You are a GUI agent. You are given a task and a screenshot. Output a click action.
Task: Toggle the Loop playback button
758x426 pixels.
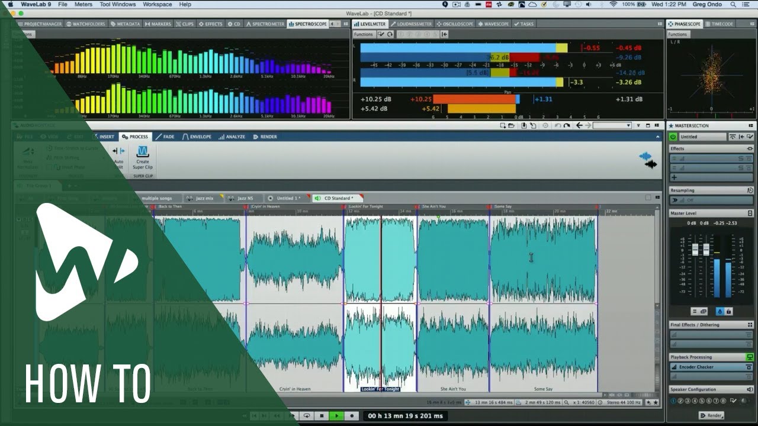click(x=307, y=416)
